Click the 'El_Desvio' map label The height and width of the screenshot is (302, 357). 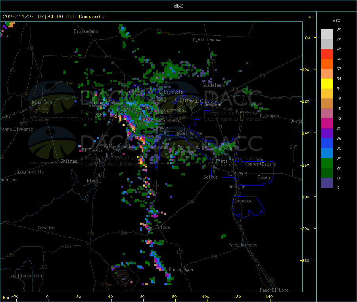pyautogui.click(x=93, y=150)
